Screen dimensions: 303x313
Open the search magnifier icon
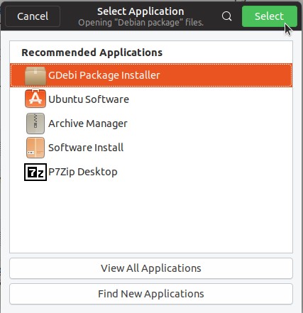226,16
